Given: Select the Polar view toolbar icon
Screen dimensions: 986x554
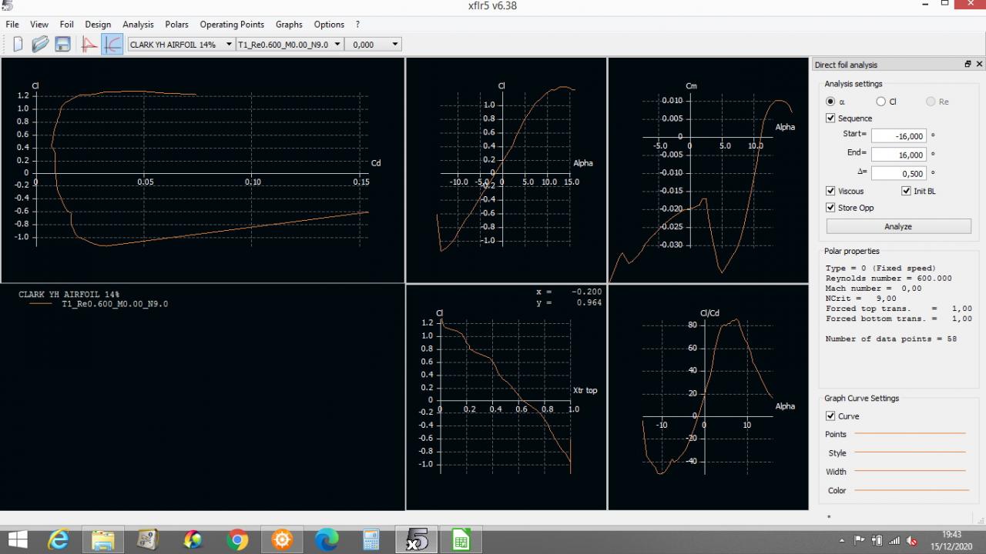Looking at the screenshot, I should [112, 45].
